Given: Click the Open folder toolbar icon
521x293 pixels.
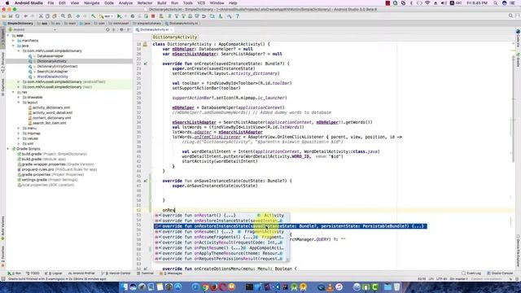Looking at the screenshot, I should point(4,16).
